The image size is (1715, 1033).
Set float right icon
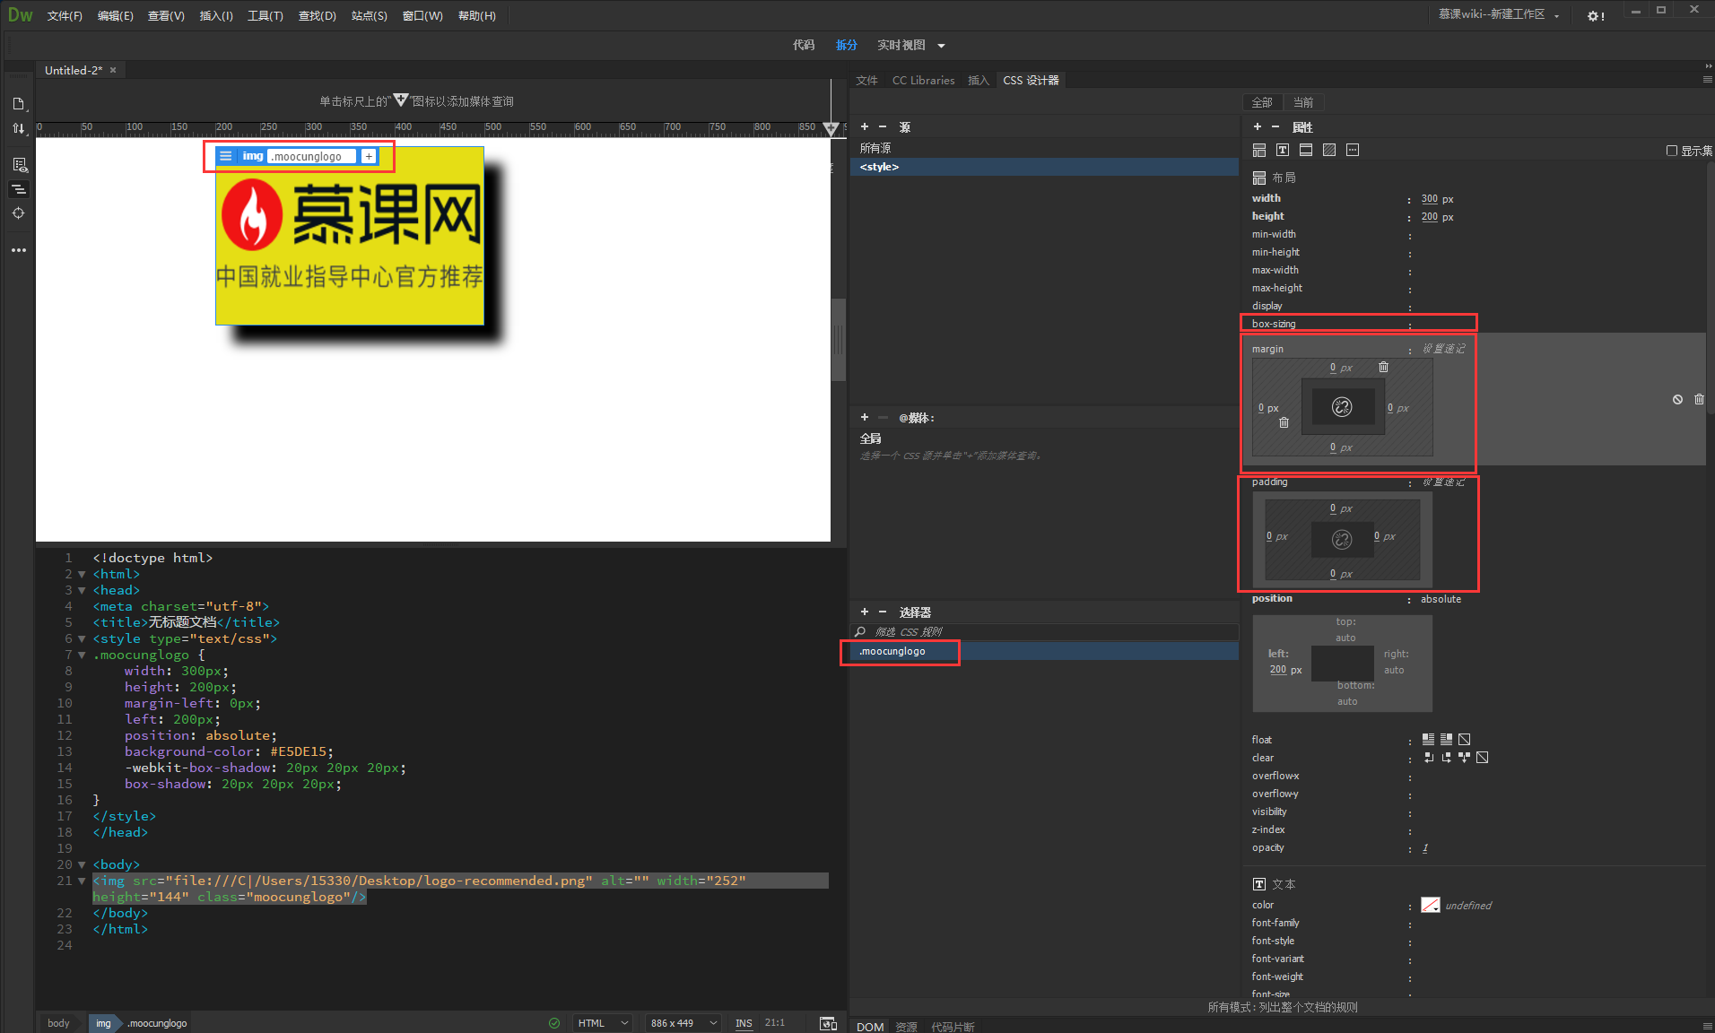point(1446,740)
